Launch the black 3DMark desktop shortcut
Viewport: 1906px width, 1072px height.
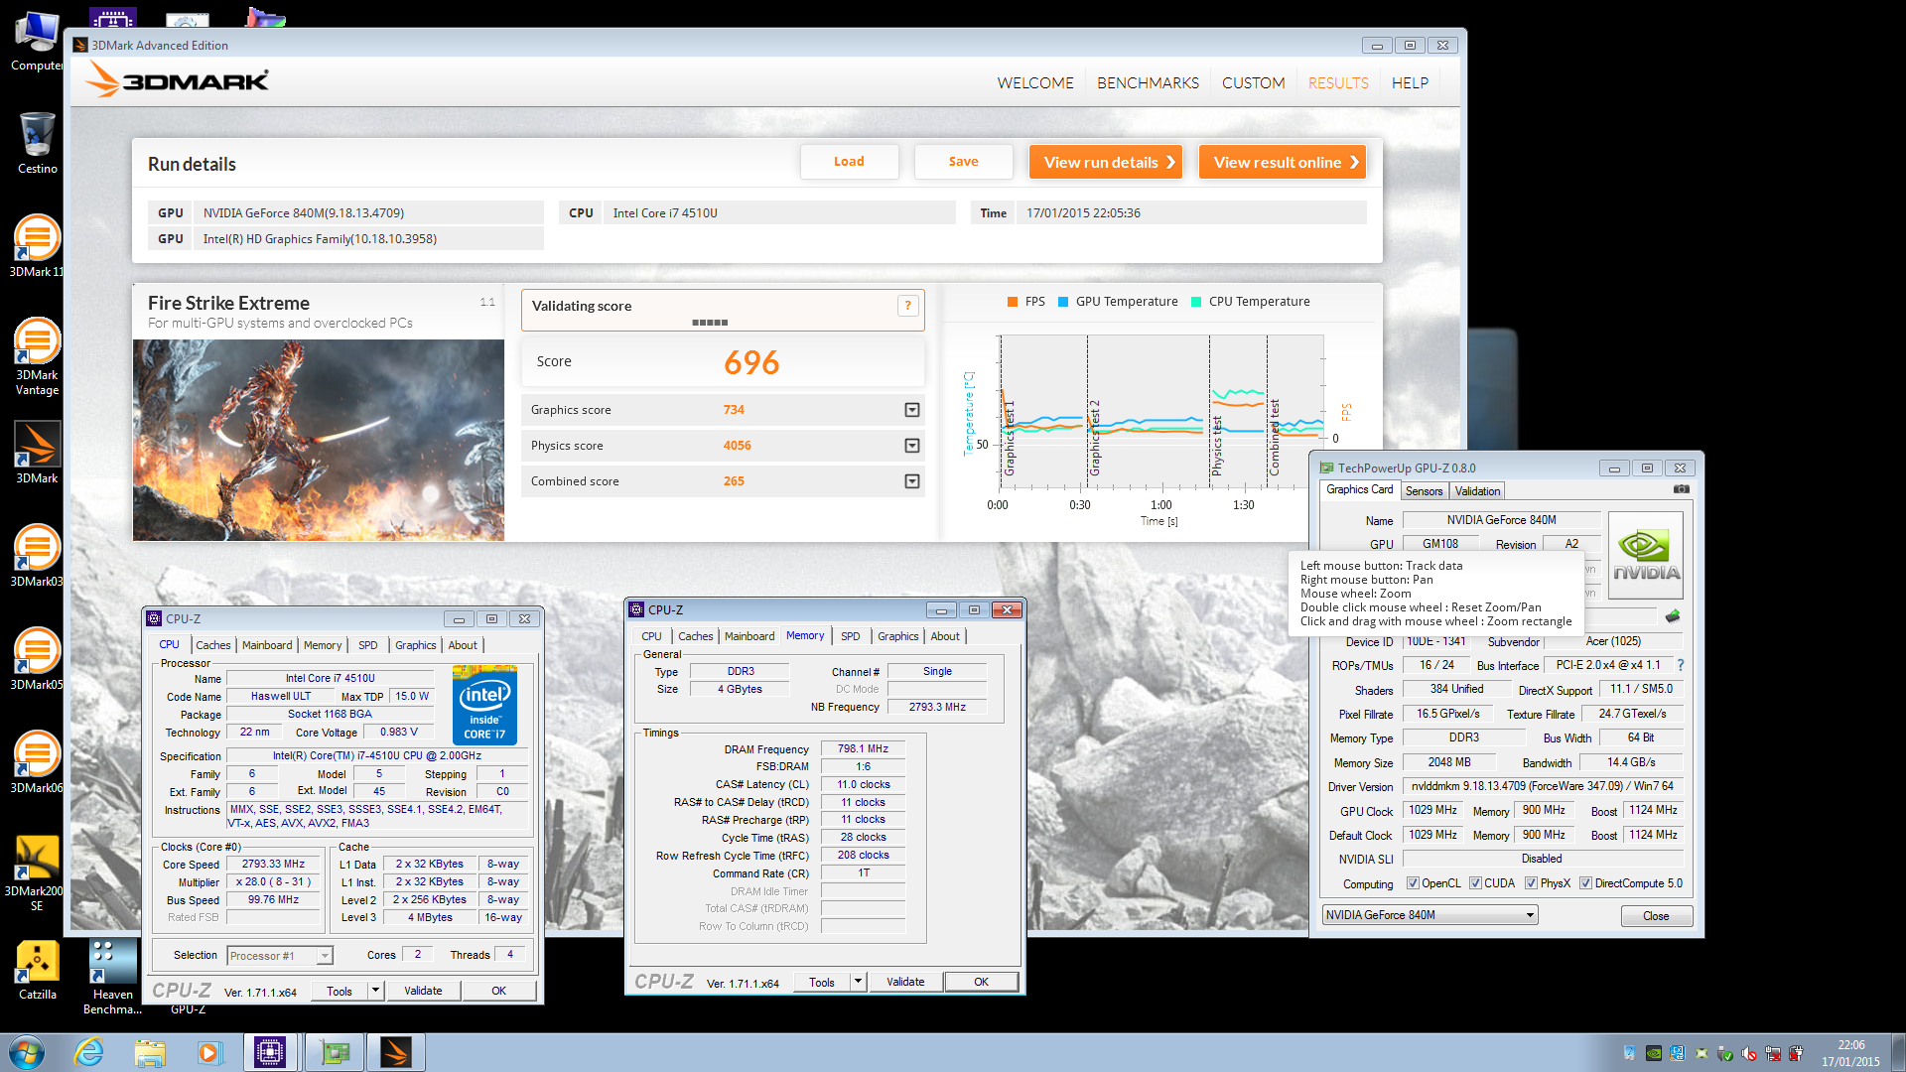pos(37,453)
